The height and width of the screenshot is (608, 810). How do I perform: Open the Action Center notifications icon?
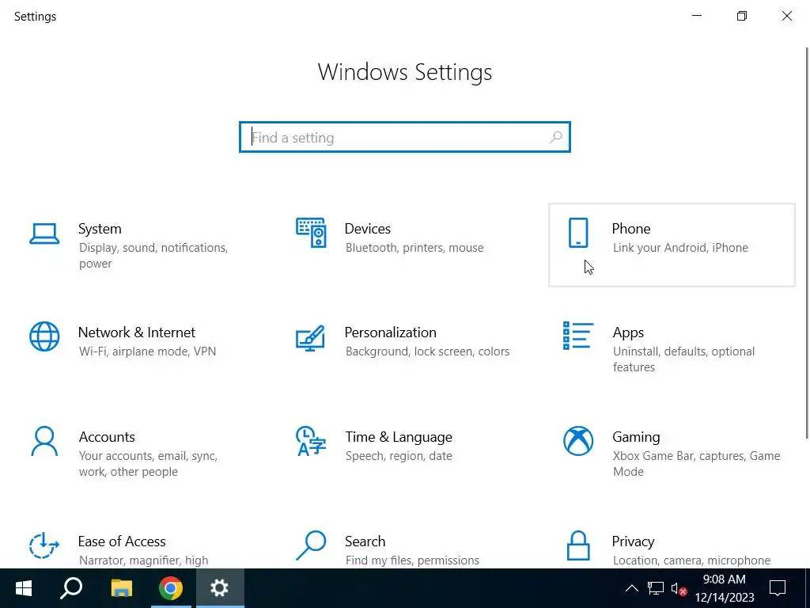[778, 588]
